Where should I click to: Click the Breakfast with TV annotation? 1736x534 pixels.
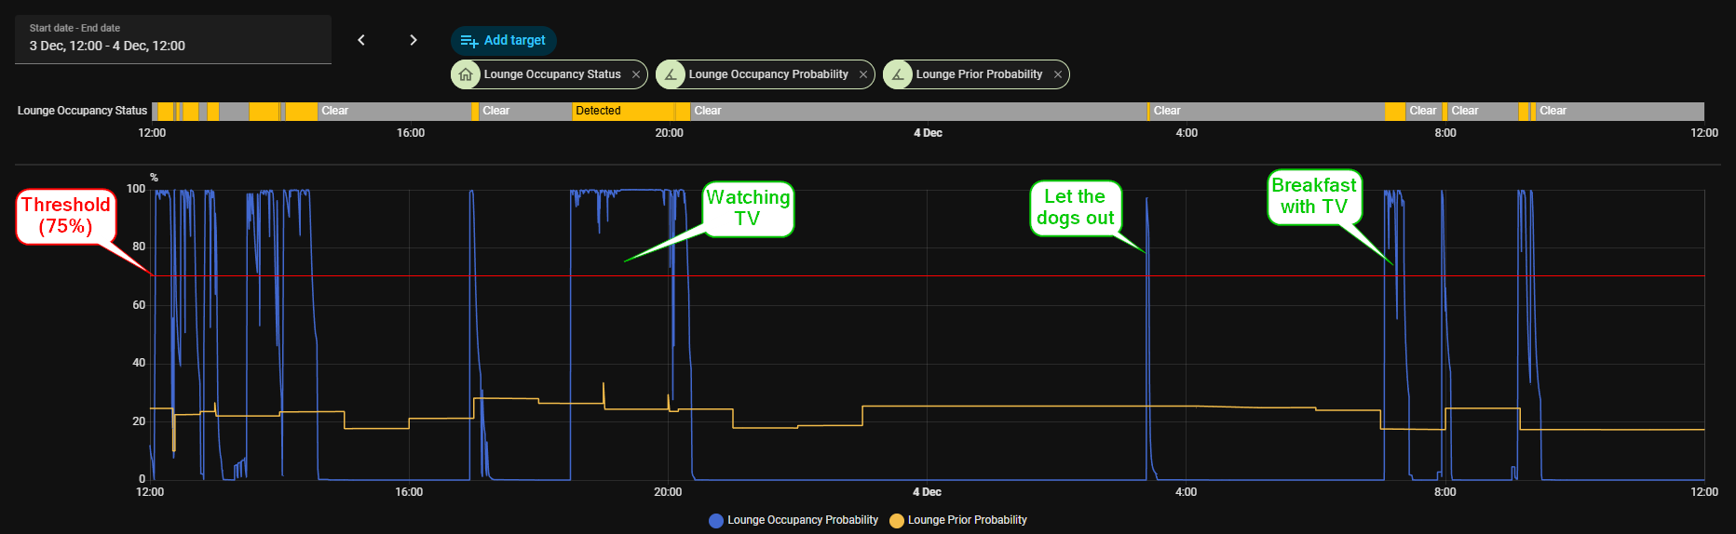coord(1313,196)
